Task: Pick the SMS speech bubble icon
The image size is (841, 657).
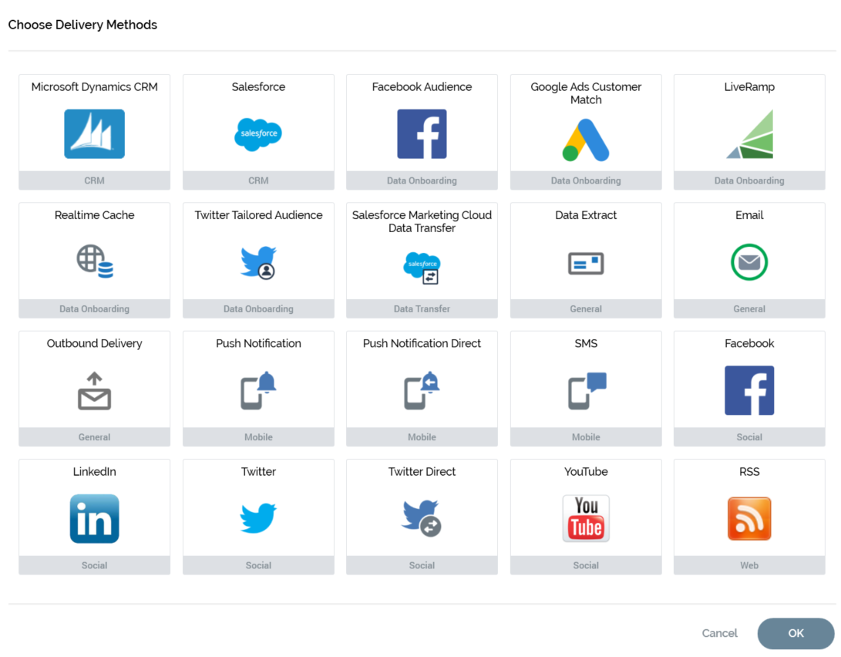Action: click(586, 391)
